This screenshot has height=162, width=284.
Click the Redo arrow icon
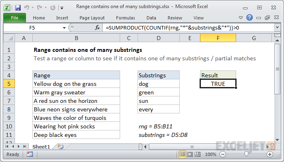pyautogui.click(x=39, y=8)
